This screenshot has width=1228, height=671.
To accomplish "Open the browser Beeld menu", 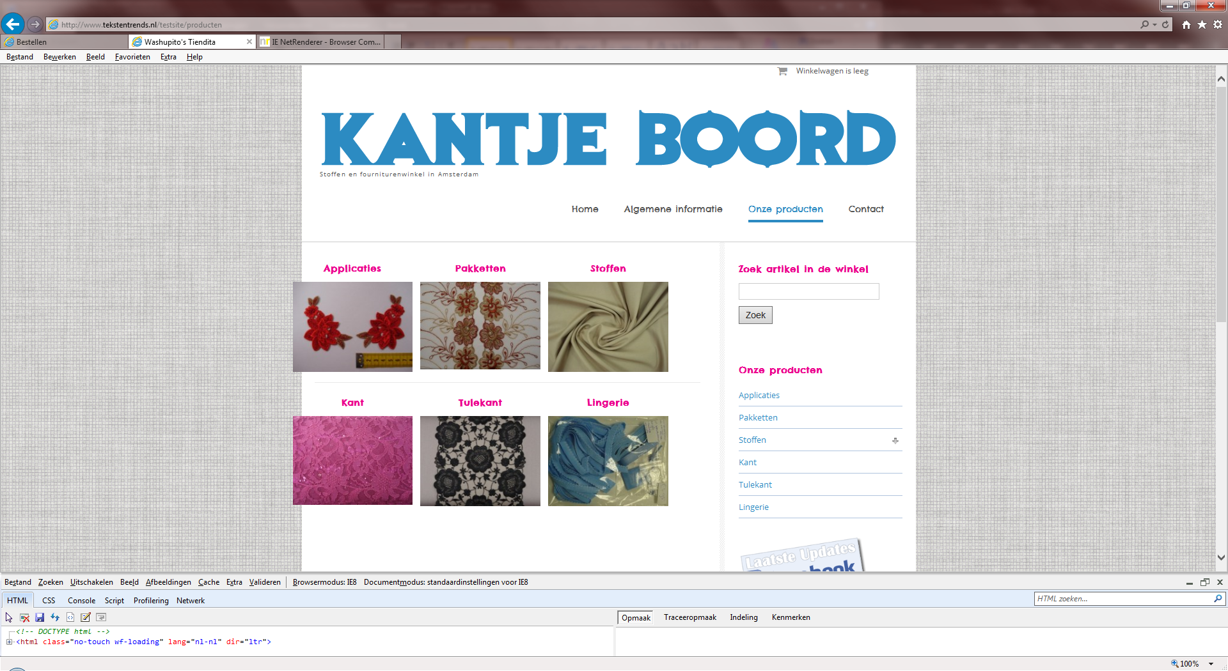I will tap(95, 57).
